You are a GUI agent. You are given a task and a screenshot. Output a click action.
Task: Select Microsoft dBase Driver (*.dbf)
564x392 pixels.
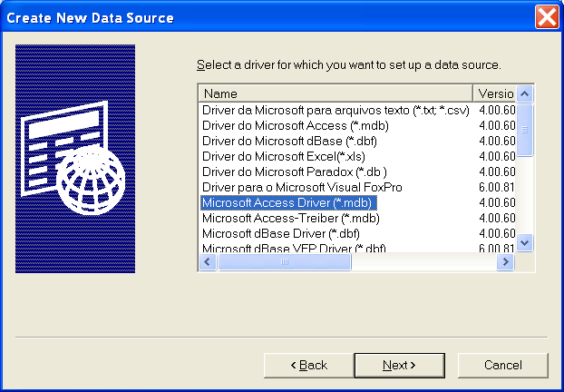281,234
